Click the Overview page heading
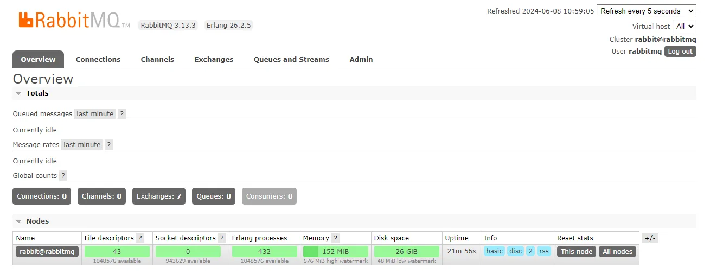Viewport: 710px width, 273px height. (x=43, y=79)
